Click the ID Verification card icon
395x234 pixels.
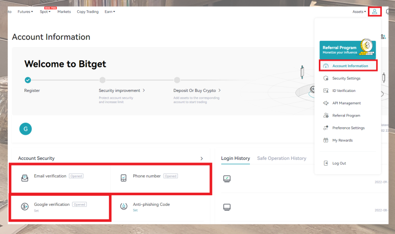[x=326, y=90]
